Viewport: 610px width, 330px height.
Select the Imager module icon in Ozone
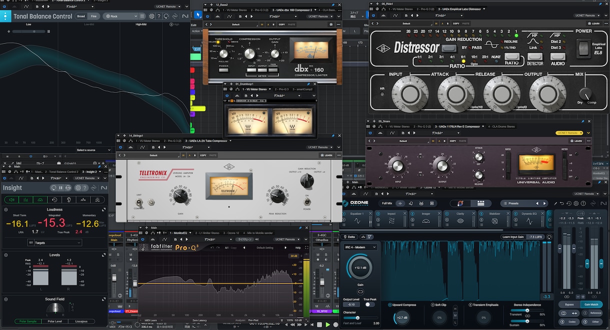coord(426,220)
